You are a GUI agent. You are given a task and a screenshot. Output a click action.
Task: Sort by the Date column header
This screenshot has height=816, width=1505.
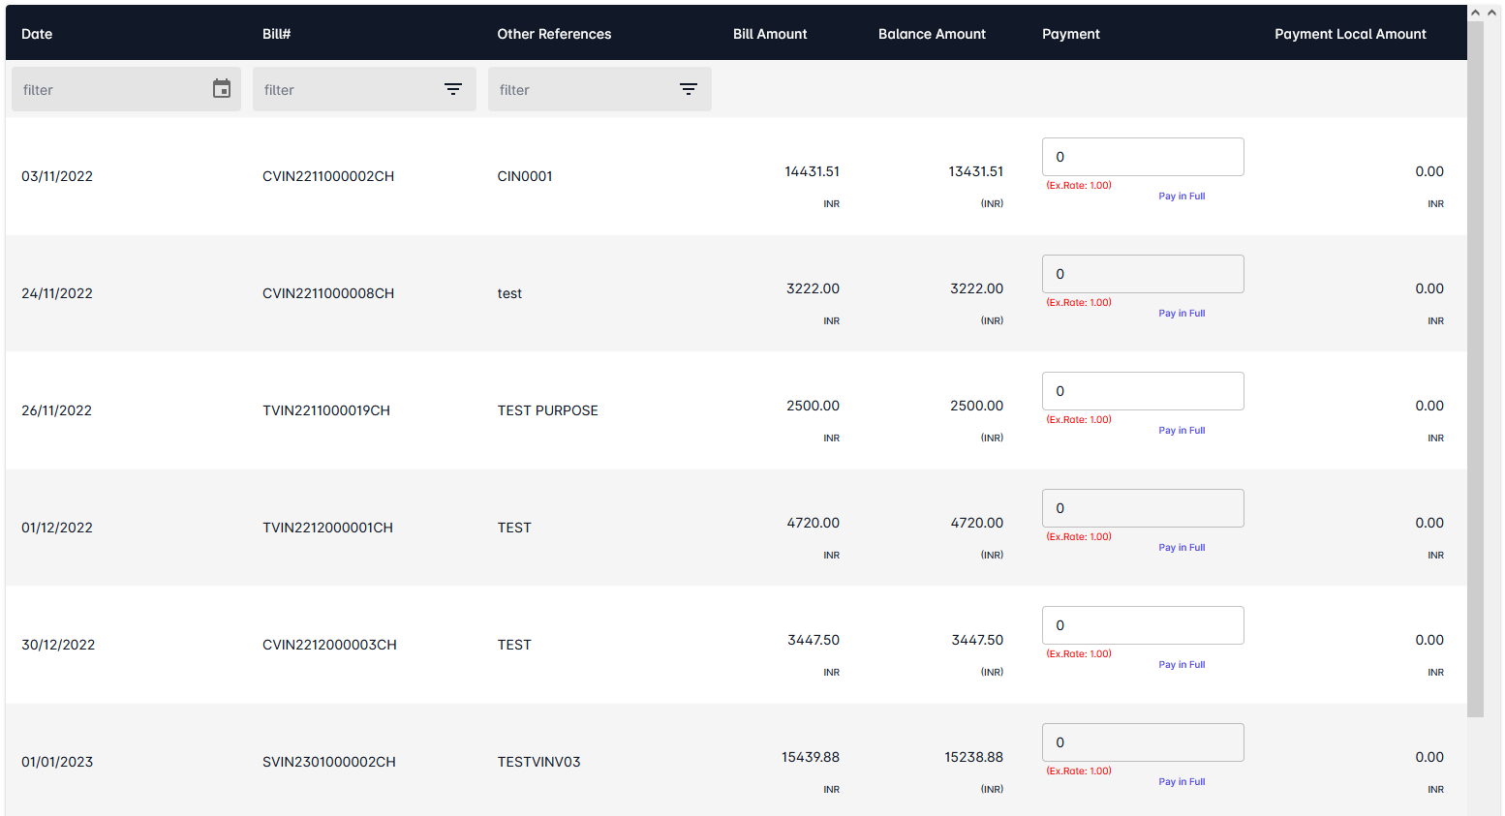click(x=37, y=34)
